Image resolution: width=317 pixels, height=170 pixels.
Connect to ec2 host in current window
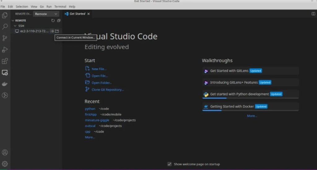52,31
